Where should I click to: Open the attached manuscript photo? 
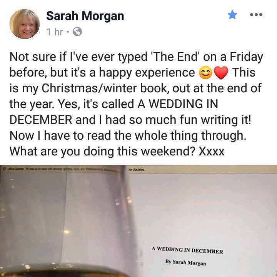coord(138,221)
